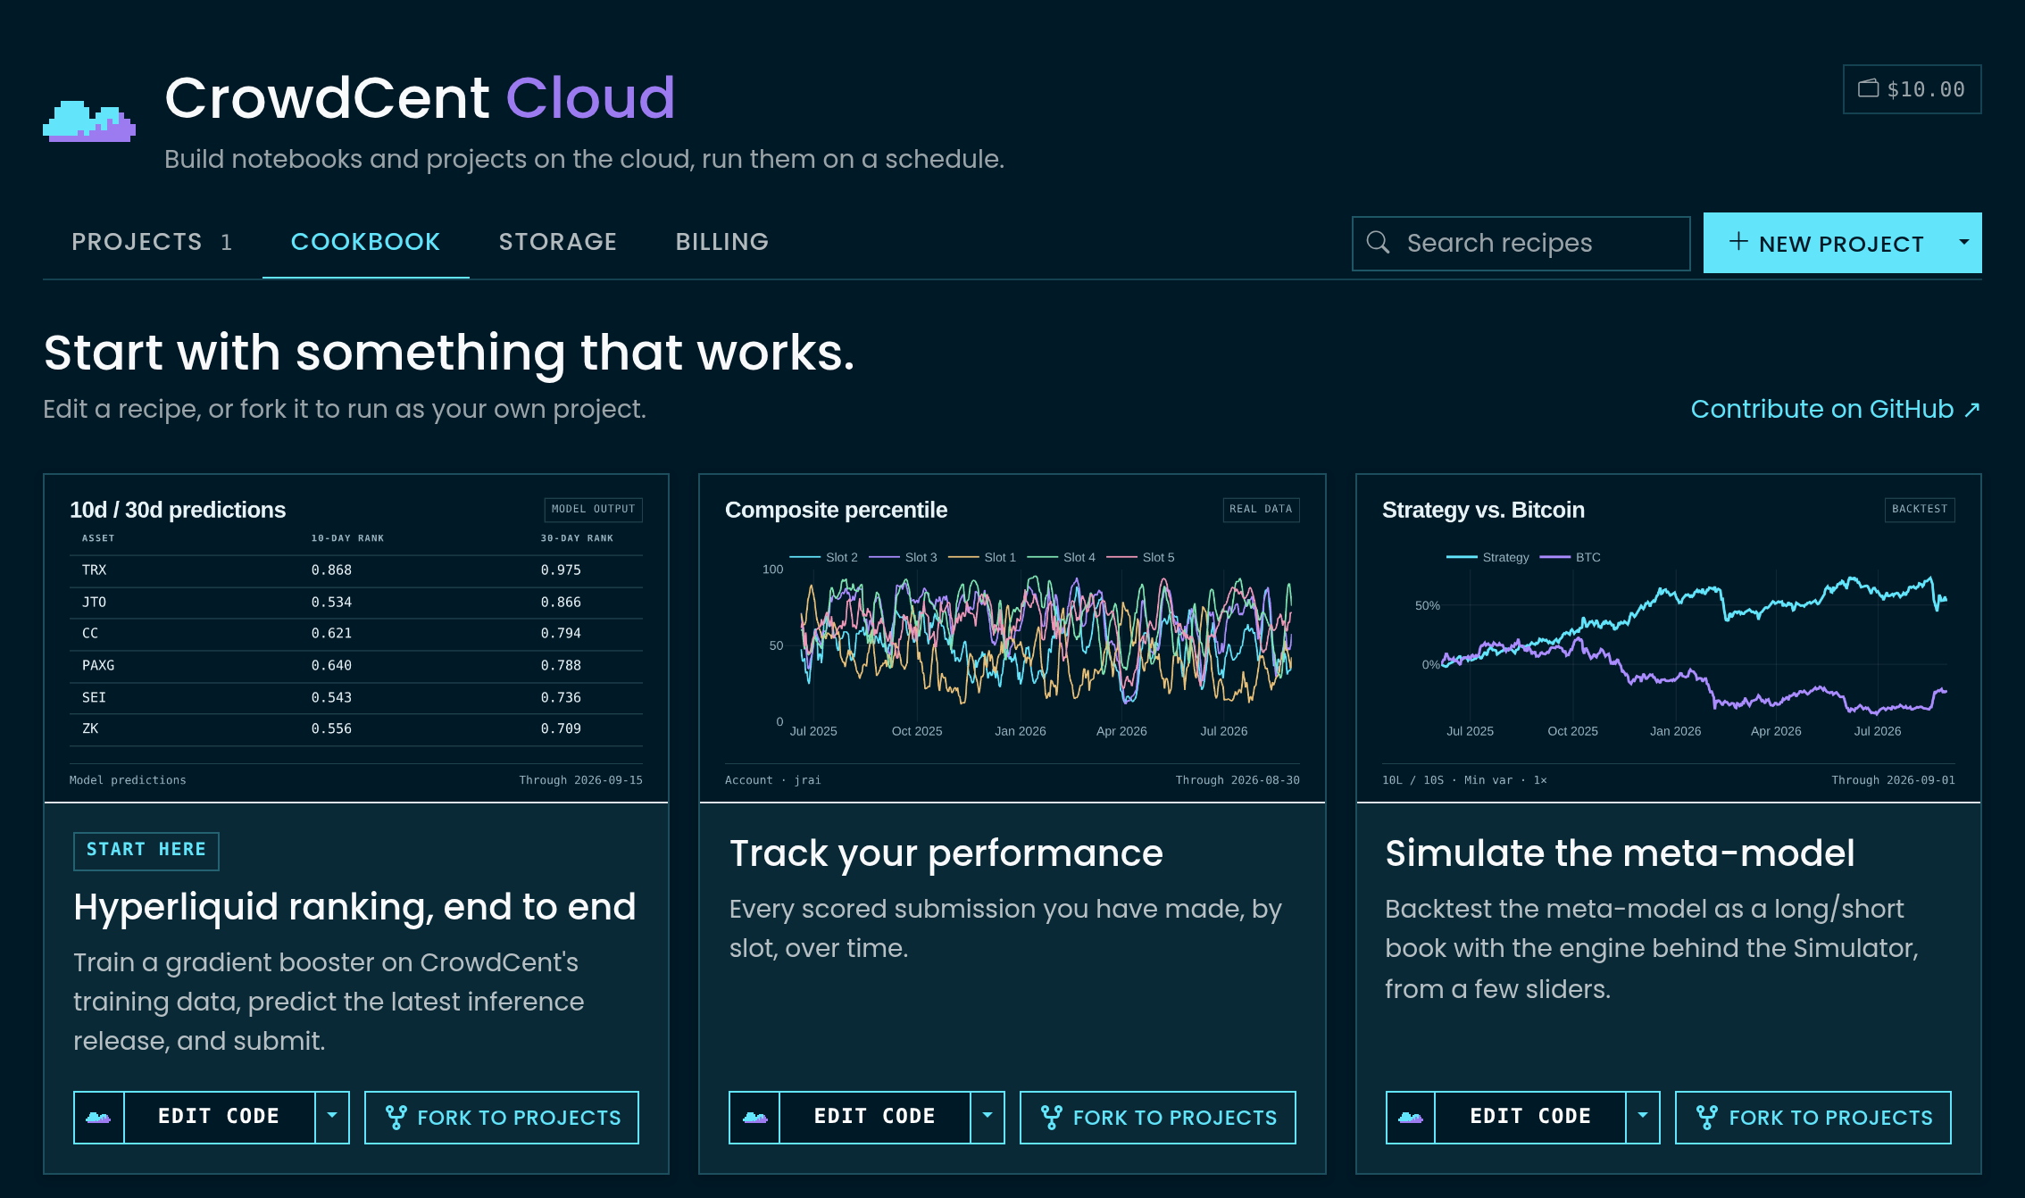Screen dimensions: 2025x1198
Task: Expand Edit Code options for Simulate the meta-model
Action: tap(1643, 1118)
